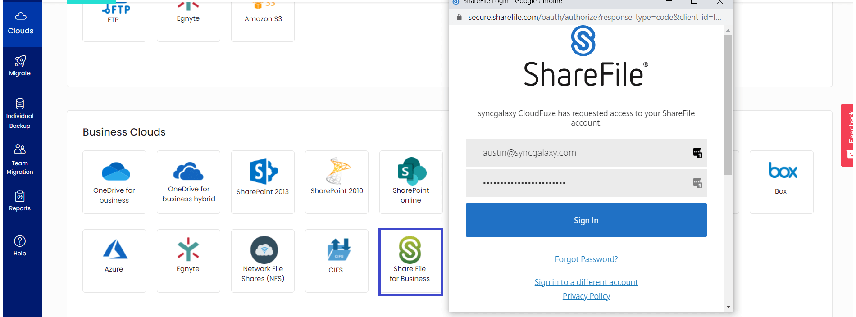Click the email input field
Screen dimensions: 856x317
click(586, 153)
